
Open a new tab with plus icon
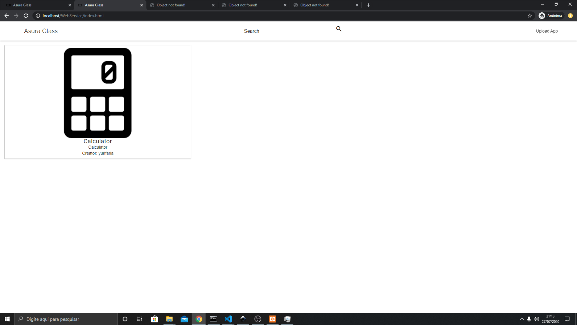click(368, 5)
